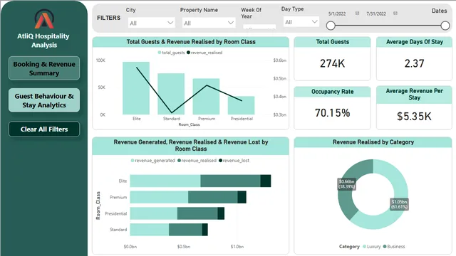456x256 pixels.
Task: Click the $1.05bn (61.61%) data label
Action: (x=399, y=204)
